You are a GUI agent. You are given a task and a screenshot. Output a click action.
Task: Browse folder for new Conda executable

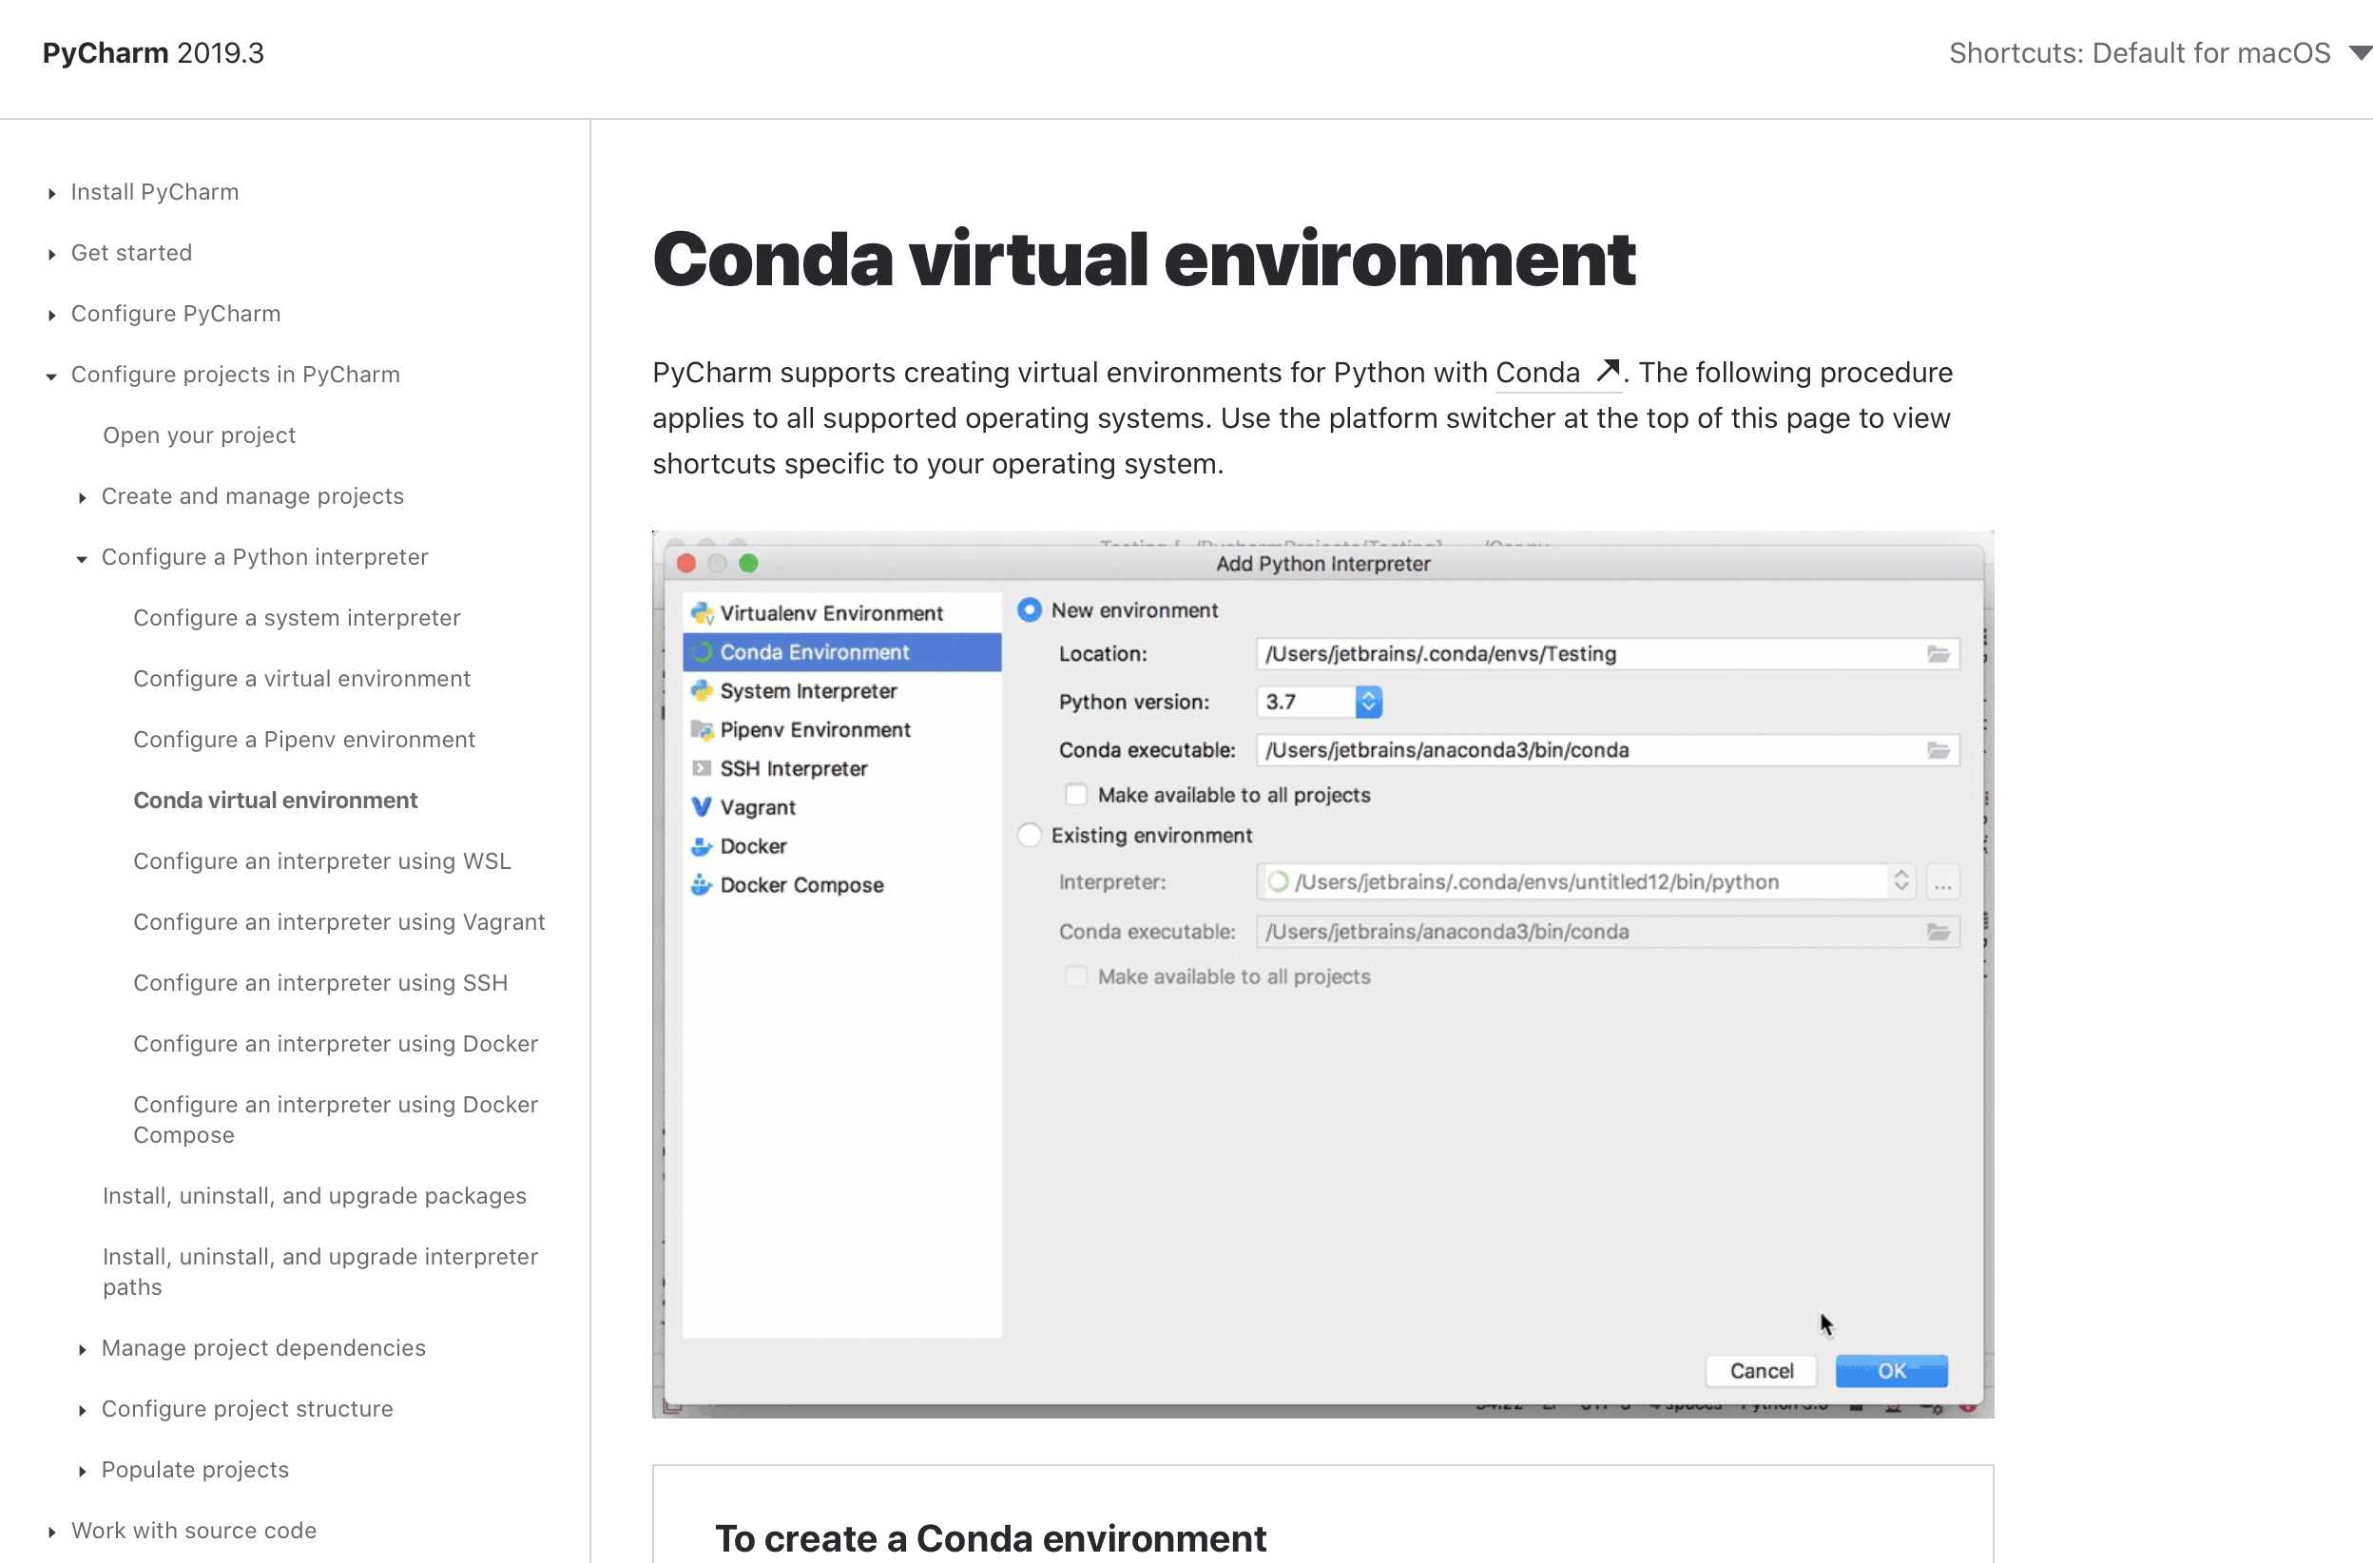pos(1939,749)
